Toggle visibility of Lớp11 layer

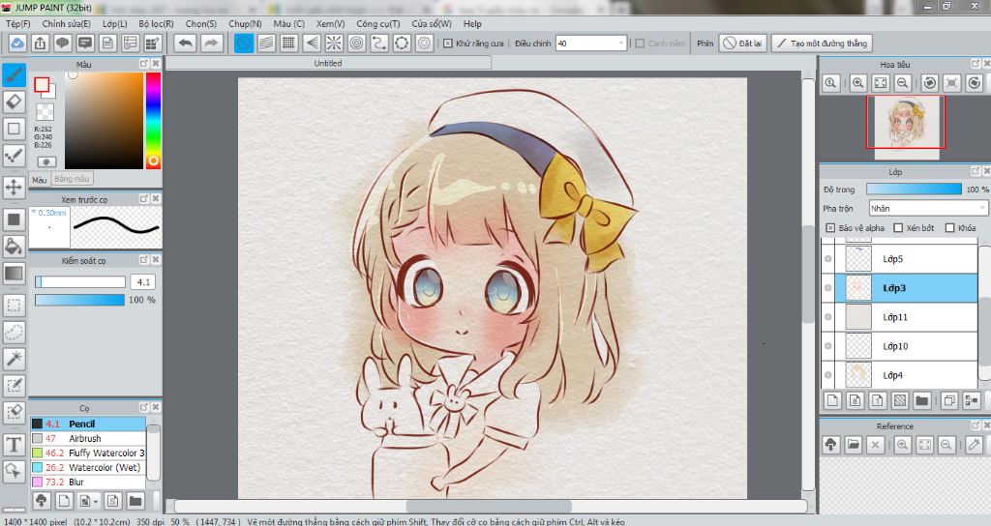click(x=828, y=317)
